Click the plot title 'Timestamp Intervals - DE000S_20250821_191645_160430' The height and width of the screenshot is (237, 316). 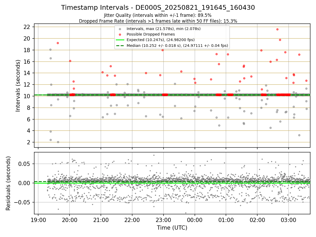[158, 8]
